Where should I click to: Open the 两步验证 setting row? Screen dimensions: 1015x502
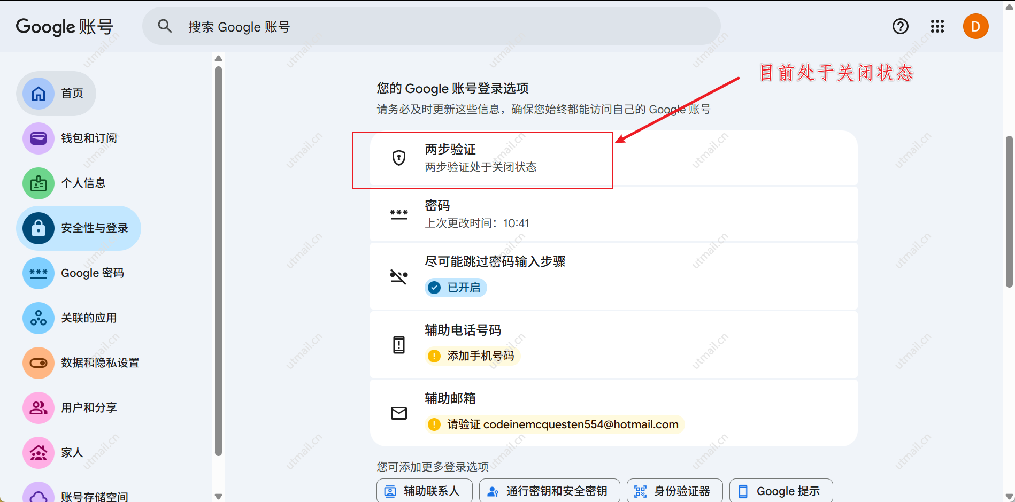pos(614,158)
